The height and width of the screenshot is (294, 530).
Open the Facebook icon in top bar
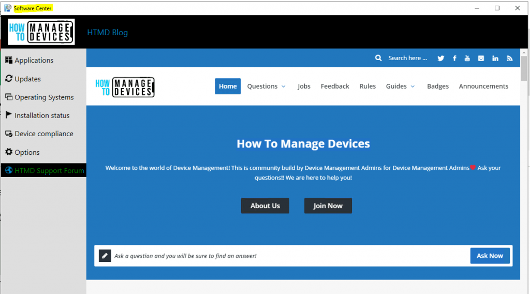(454, 58)
